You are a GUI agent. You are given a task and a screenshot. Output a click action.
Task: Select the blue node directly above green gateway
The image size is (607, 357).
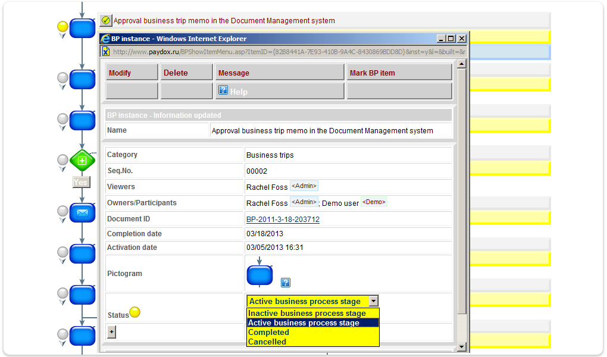point(82,120)
